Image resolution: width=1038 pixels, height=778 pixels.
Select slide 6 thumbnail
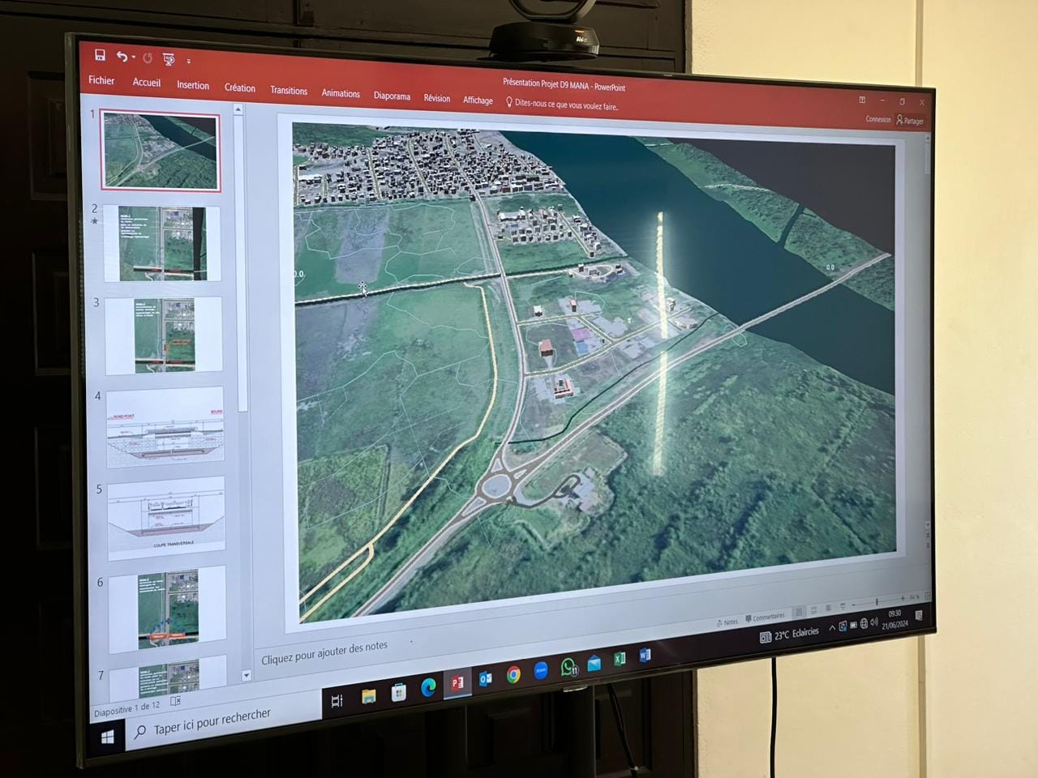(x=168, y=609)
